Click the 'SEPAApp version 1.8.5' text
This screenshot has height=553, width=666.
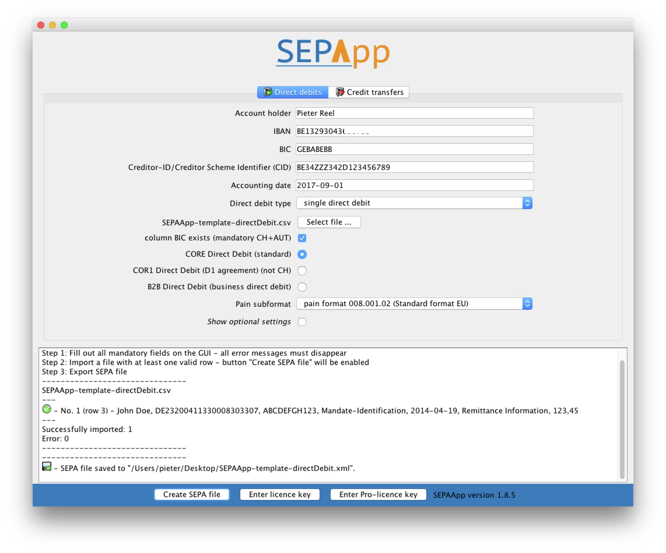point(474,495)
